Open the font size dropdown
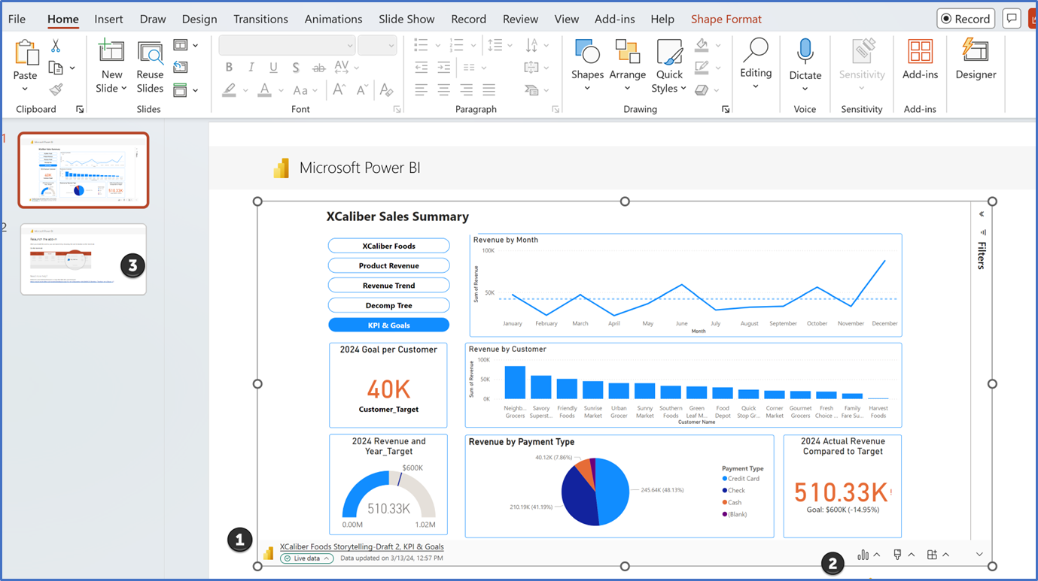The height and width of the screenshot is (581, 1038). [x=391, y=46]
